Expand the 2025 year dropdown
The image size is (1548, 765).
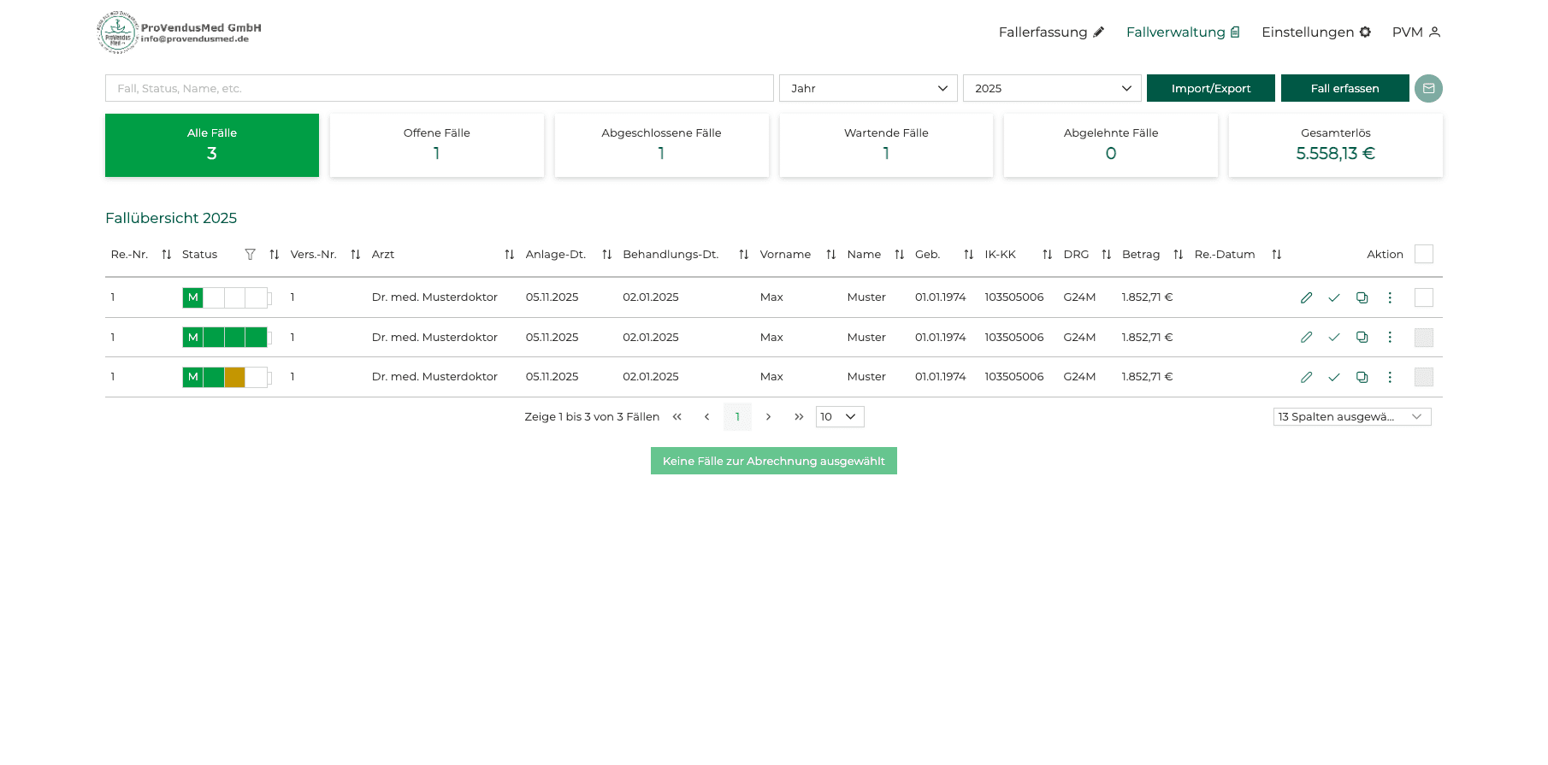[1051, 88]
